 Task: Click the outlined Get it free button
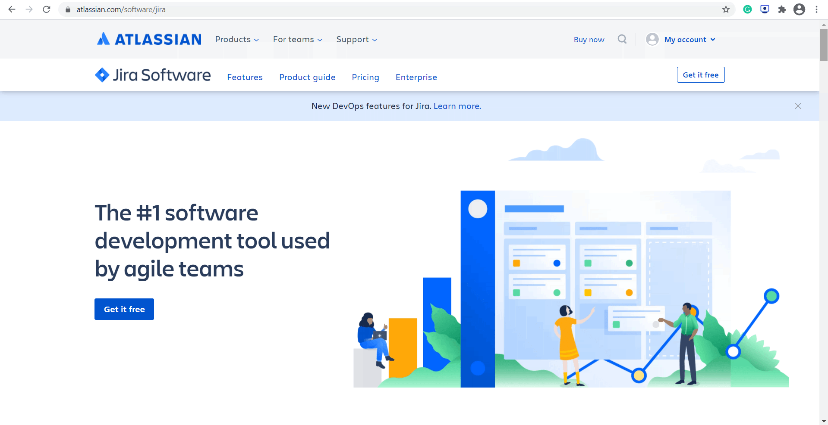coord(701,75)
